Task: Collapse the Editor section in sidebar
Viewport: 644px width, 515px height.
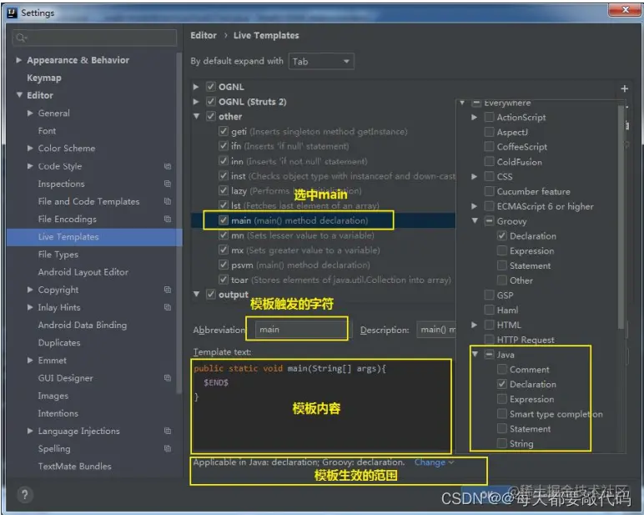Action: click(x=19, y=95)
